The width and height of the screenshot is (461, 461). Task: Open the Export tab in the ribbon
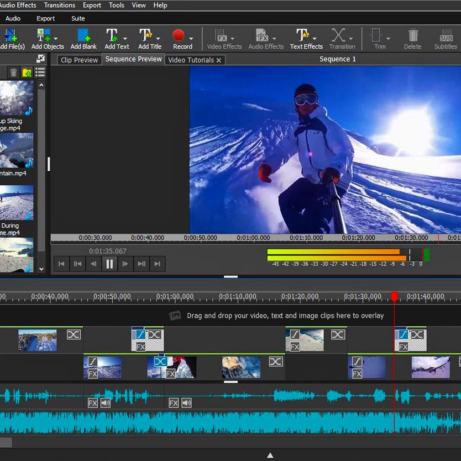tap(46, 18)
